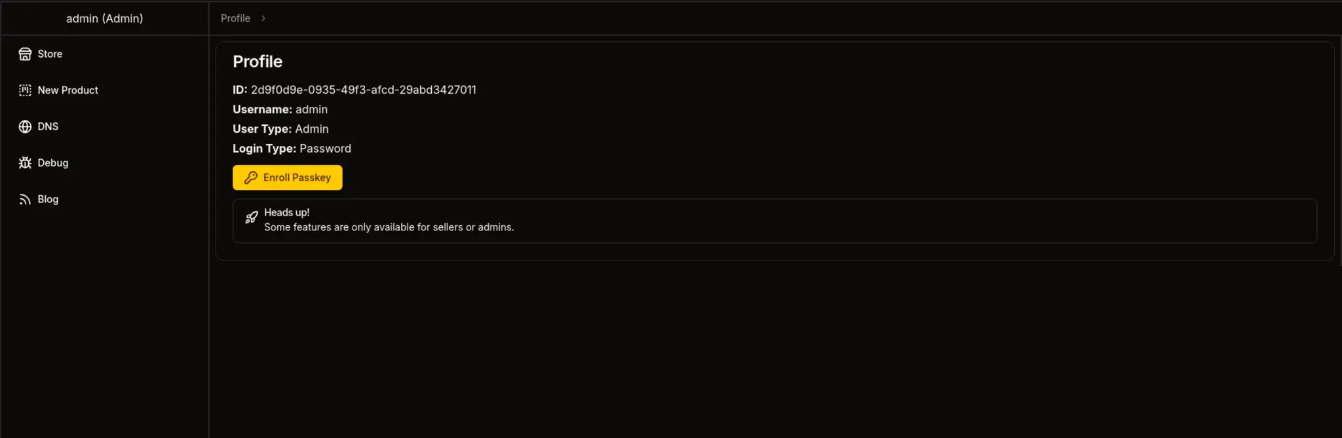1342x438 pixels.
Task: Click the breadcrumb chevron after Profile
Action: tap(263, 18)
